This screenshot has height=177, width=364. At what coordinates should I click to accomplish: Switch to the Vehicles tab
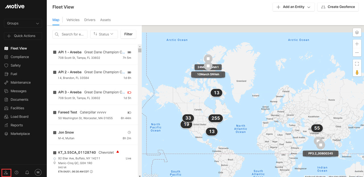(73, 20)
